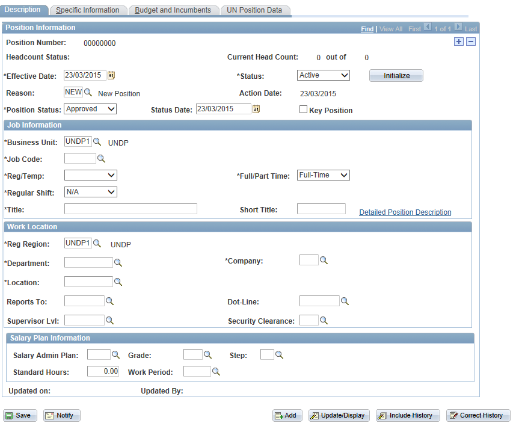This screenshot has width=522, height=426.
Task: Click the Location input field
Action: point(88,282)
